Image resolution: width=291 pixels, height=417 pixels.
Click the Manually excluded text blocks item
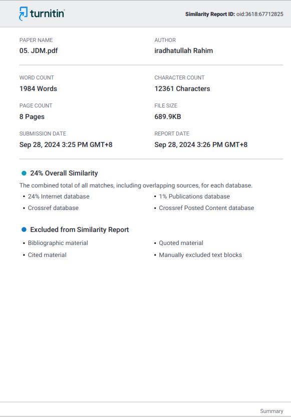[200, 255]
